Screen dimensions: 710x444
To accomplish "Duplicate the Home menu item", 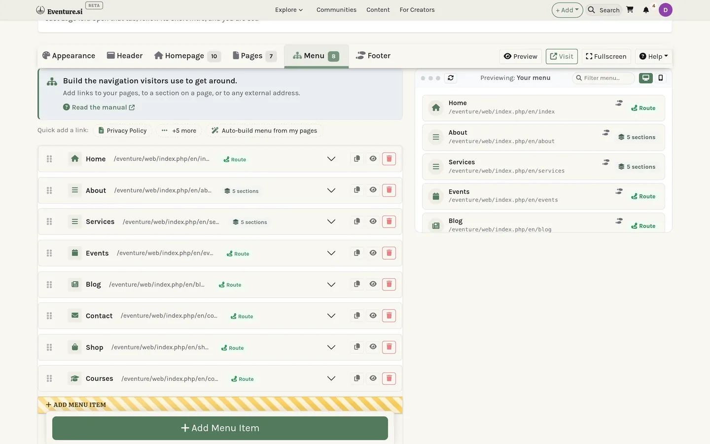I will point(357,159).
